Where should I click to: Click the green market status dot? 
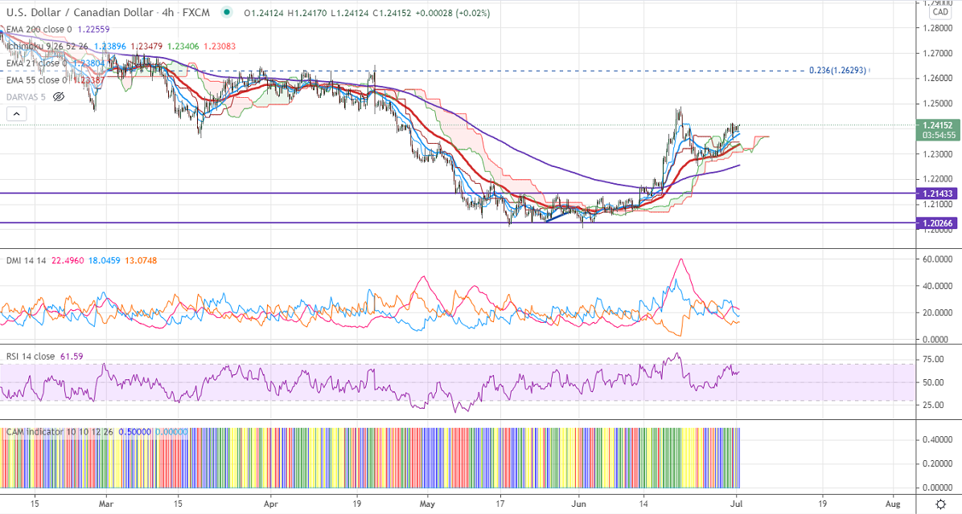click(x=228, y=12)
